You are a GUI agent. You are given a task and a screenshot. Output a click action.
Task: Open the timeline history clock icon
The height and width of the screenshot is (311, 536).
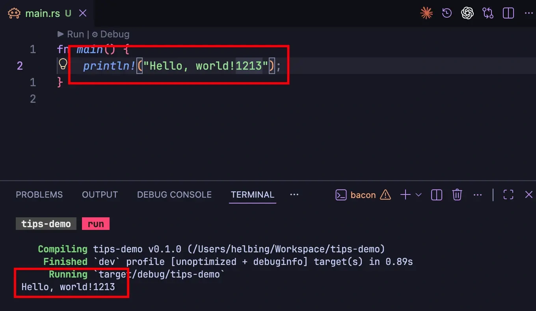click(447, 13)
